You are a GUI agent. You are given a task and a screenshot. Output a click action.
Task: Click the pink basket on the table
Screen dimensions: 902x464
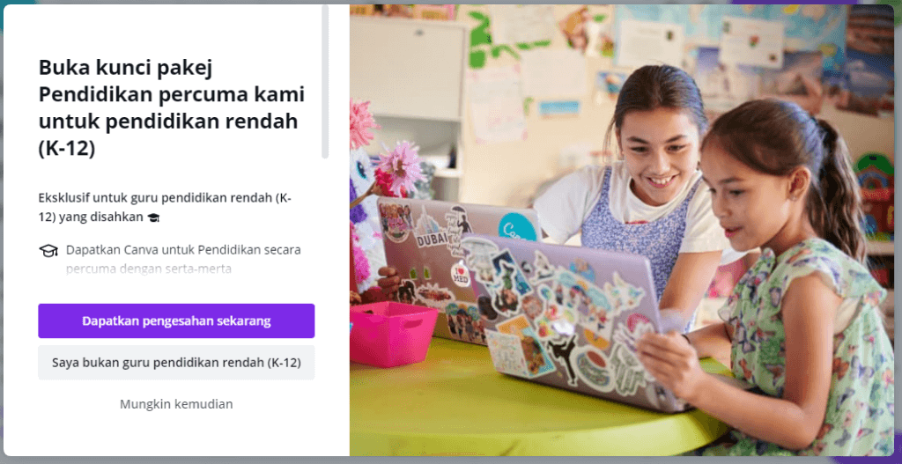394,334
